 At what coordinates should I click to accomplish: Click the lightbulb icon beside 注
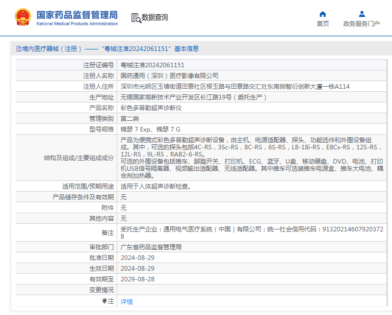click(x=104, y=301)
